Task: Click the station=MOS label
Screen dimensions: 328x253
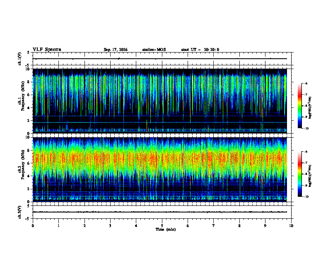Action: tap(154, 50)
